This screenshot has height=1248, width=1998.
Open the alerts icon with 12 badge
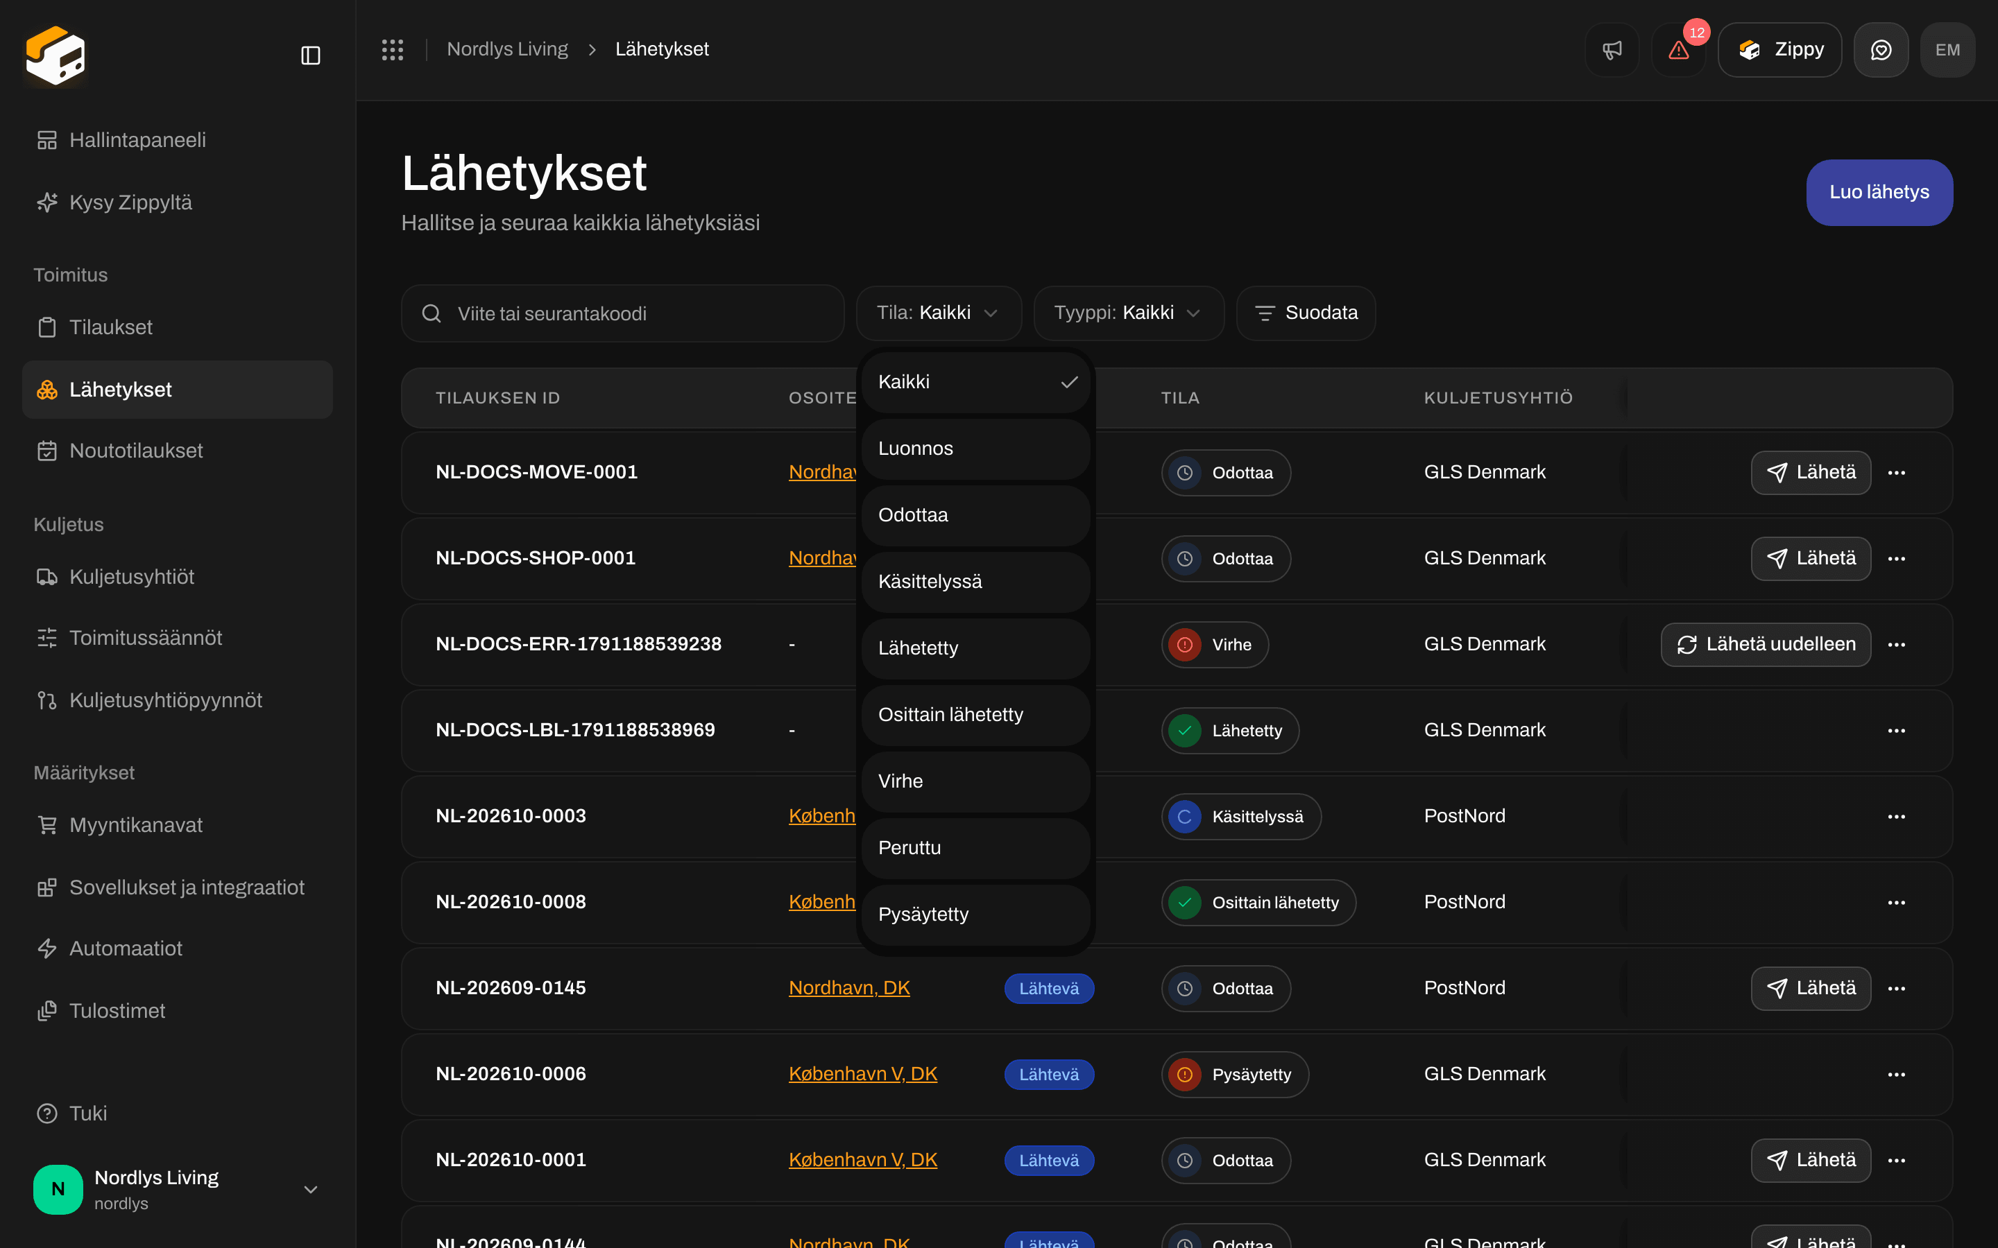click(1678, 49)
